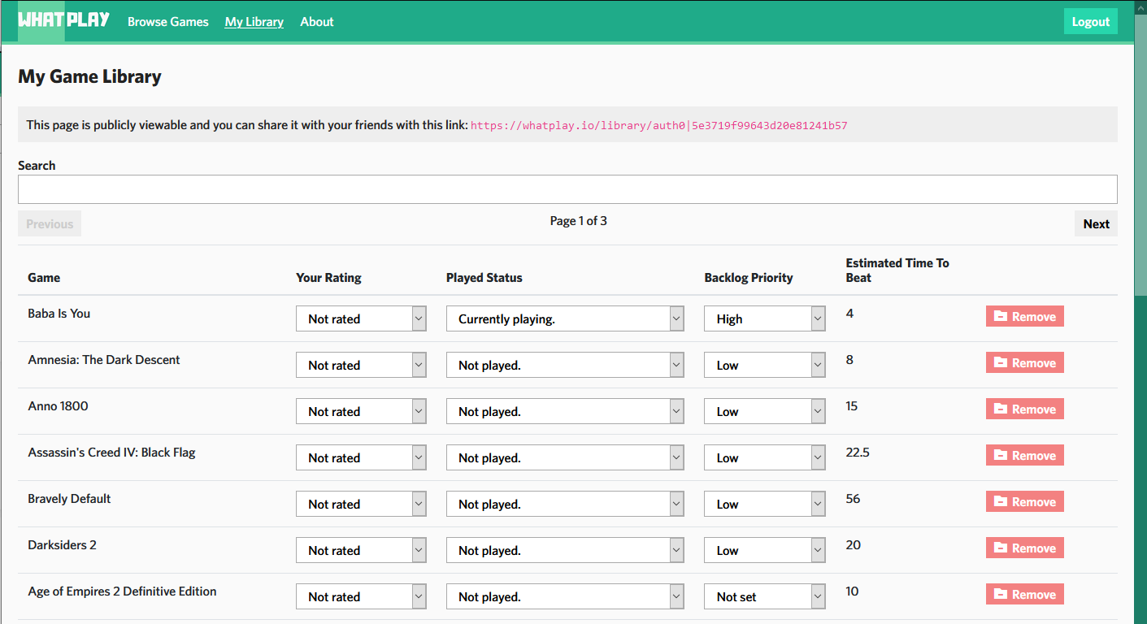Screen dimensions: 1147x624
Task: Open rating dropdown for Assassin's Creed IV
Action: (361, 458)
